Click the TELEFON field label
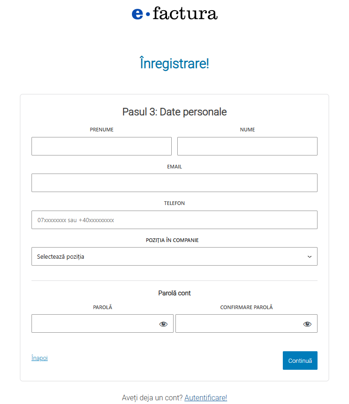 (x=174, y=203)
